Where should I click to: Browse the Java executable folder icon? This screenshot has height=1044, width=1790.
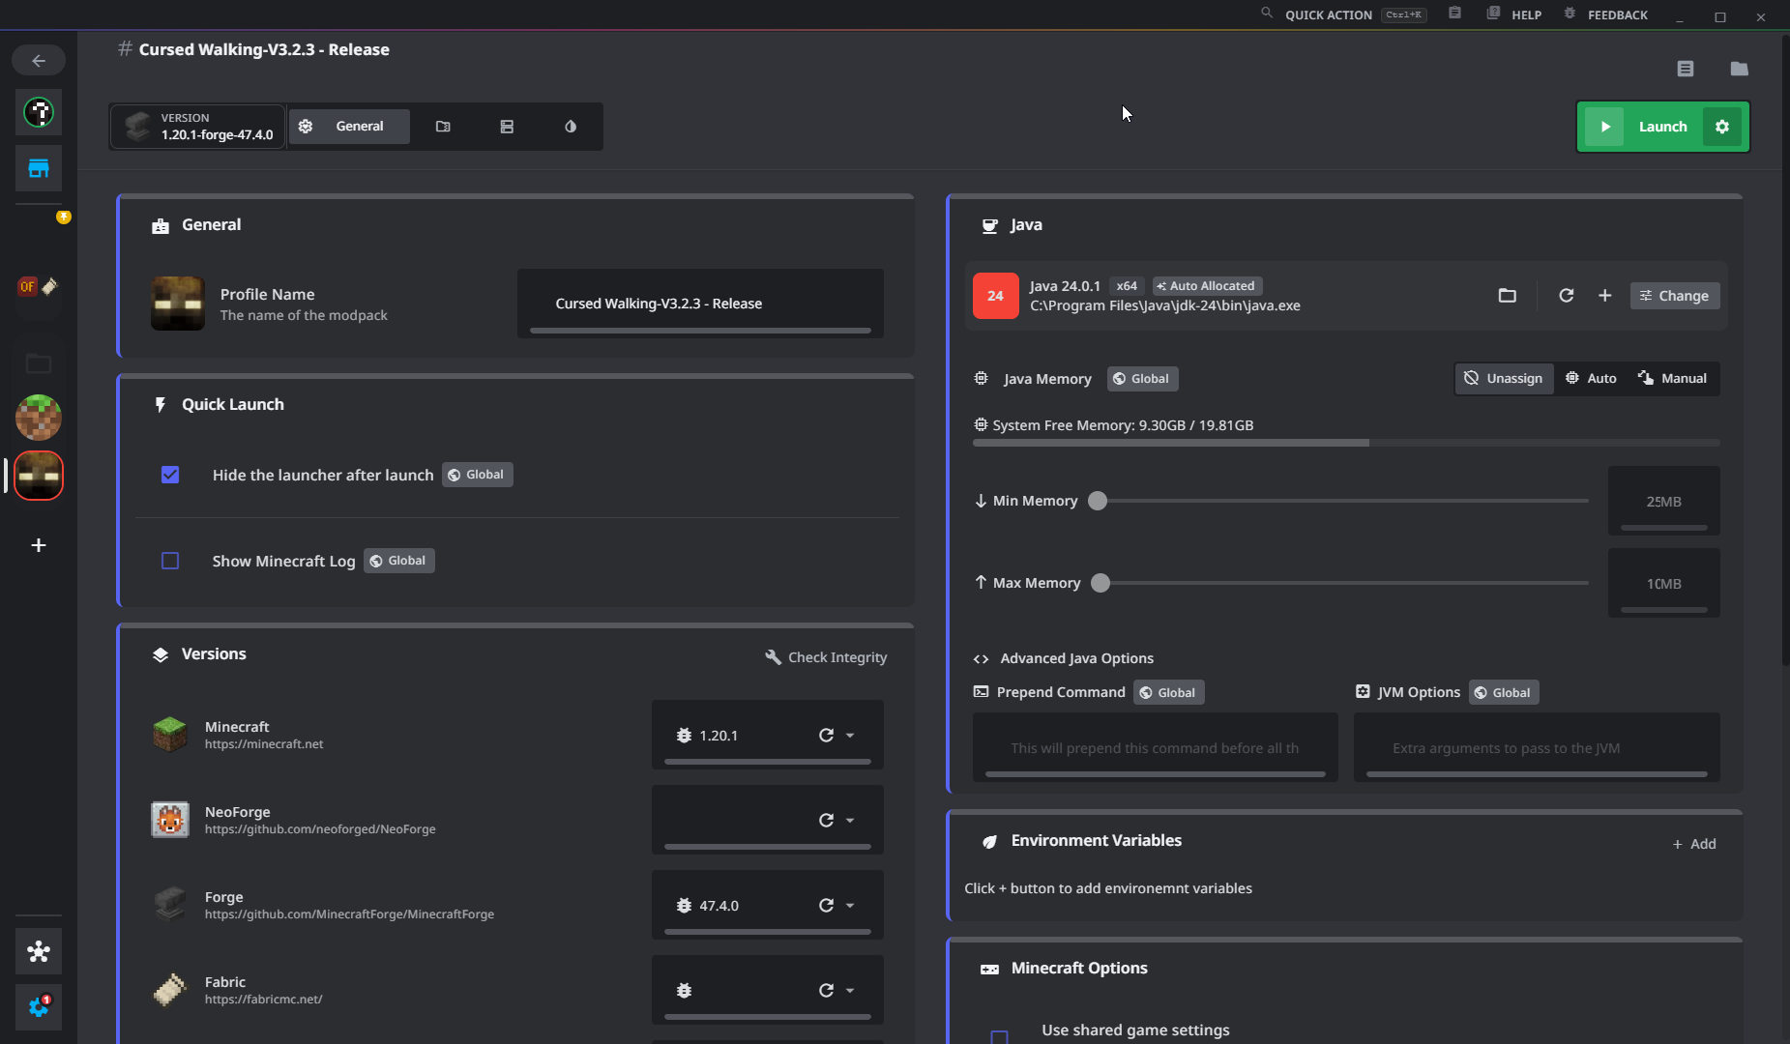pyautogui.click(x=1508, y=296)
